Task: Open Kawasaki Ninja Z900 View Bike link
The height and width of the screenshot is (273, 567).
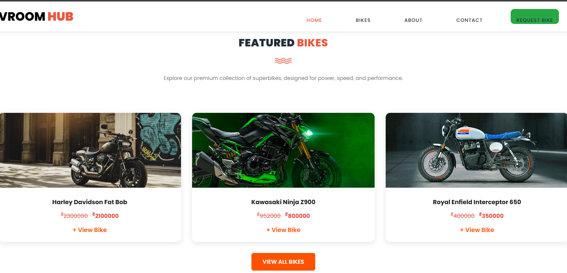Action: pos(283,230)
